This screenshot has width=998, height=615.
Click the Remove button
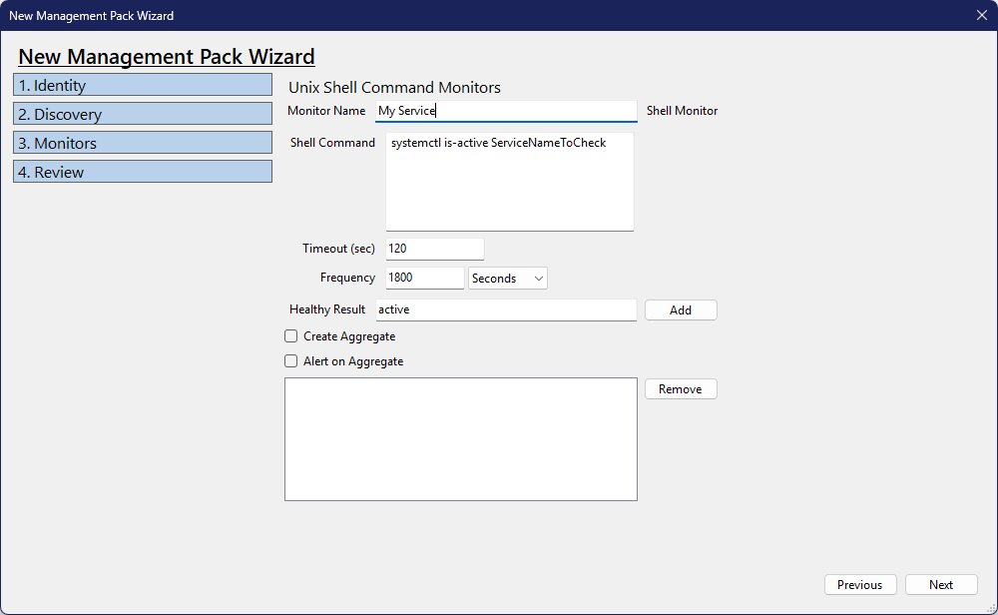click(680, 388)
